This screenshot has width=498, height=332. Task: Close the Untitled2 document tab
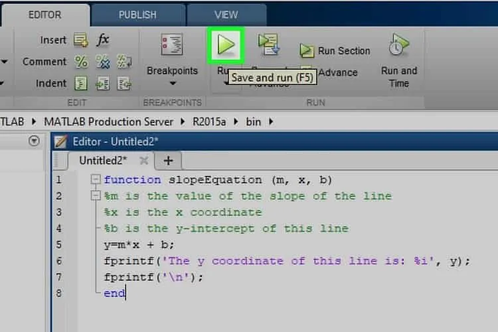[x=144, y=161]
